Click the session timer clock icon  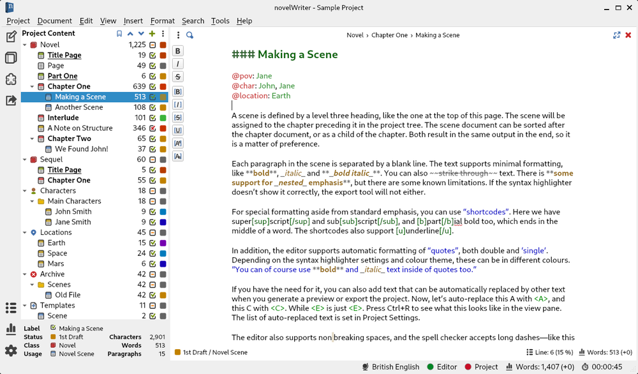[585, 367]
